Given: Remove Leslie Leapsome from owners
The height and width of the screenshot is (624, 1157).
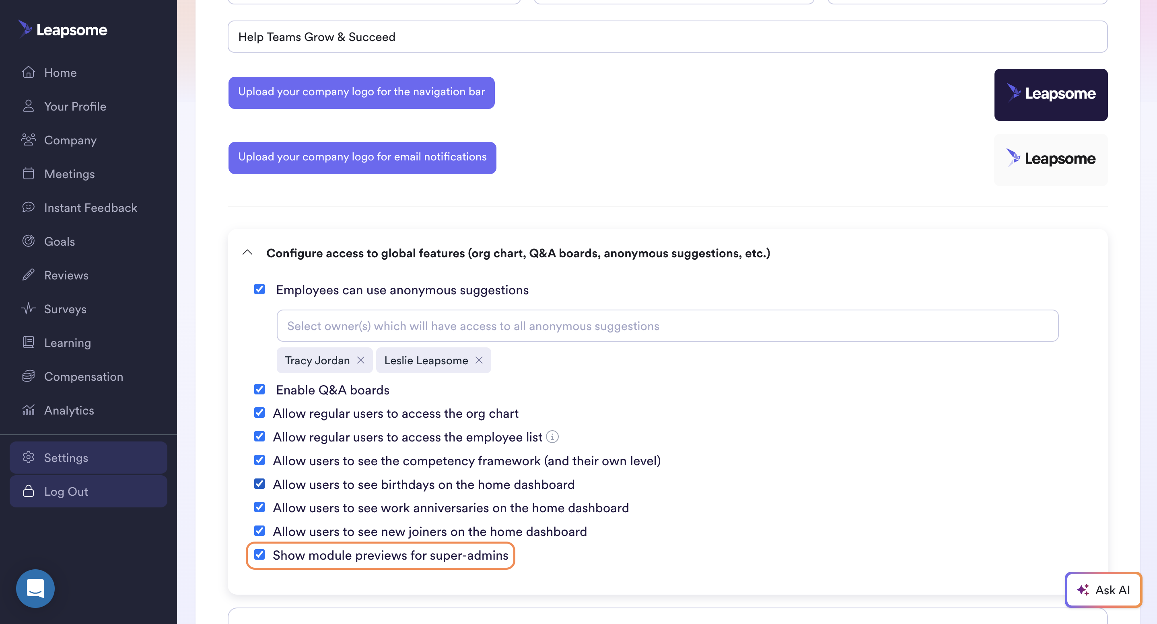Looking at the screenshot, I should (479, 360).
